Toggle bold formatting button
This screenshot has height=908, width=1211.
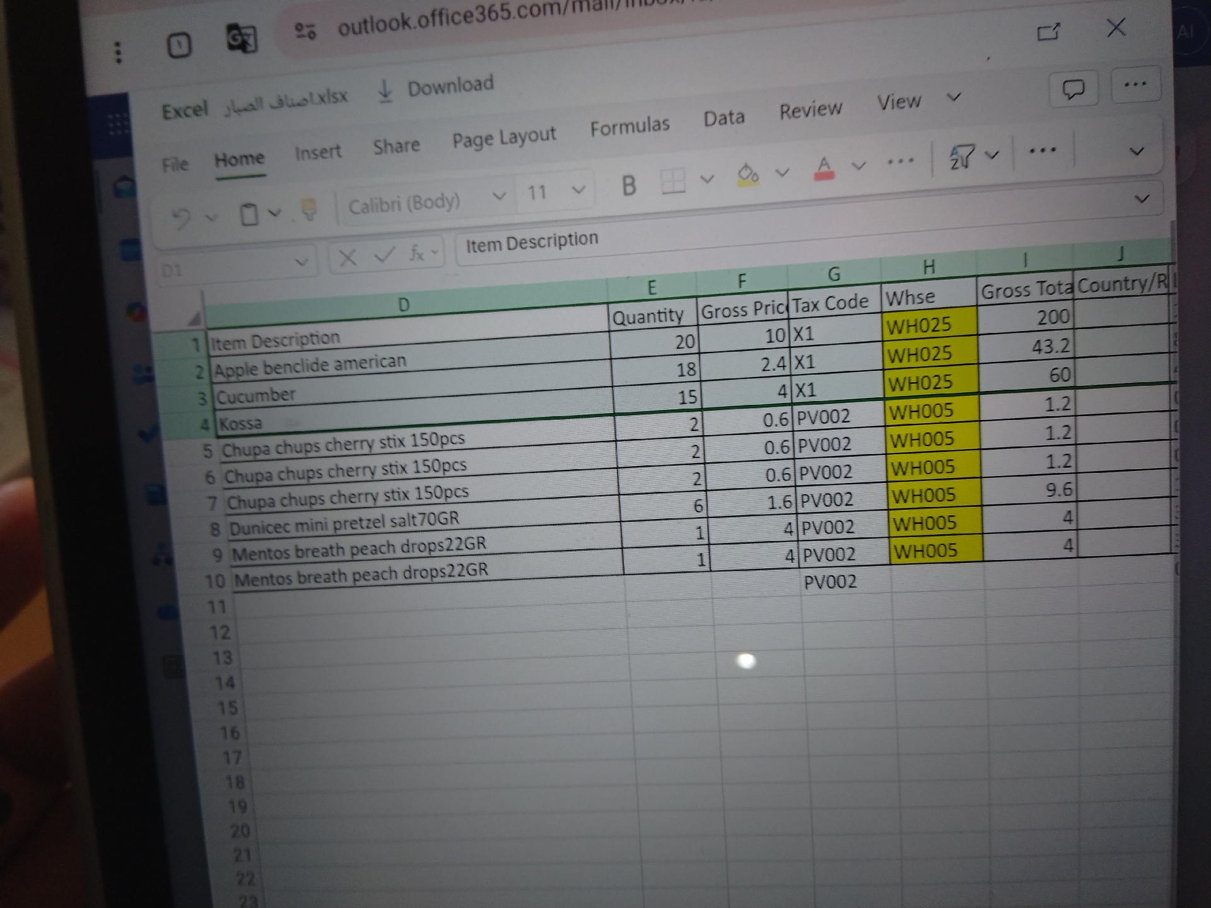point(628,185)
